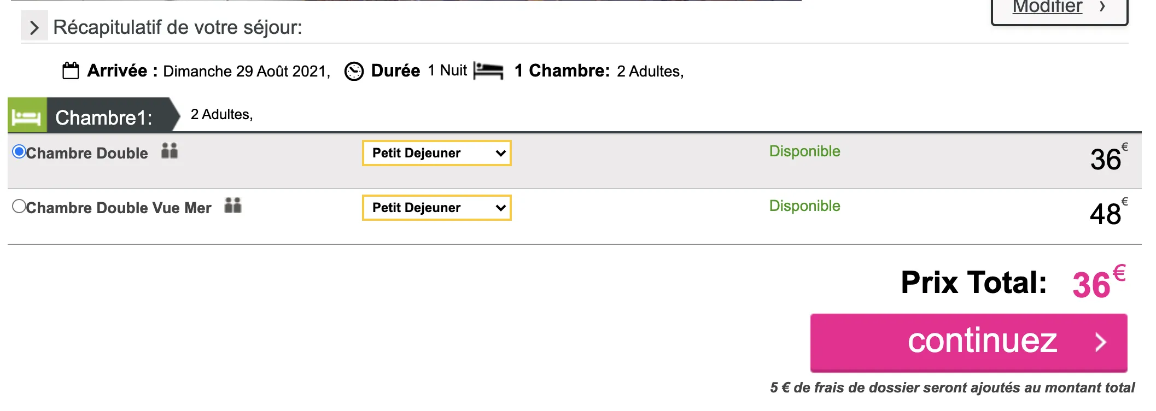Click the arrow next to Modifier
This screenshot has height=411, width=1156.
point(1102,7)
